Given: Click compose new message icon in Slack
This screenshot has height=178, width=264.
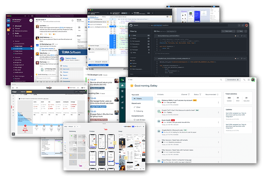Looking at the screenshot, I should click(x=31, y=20).
